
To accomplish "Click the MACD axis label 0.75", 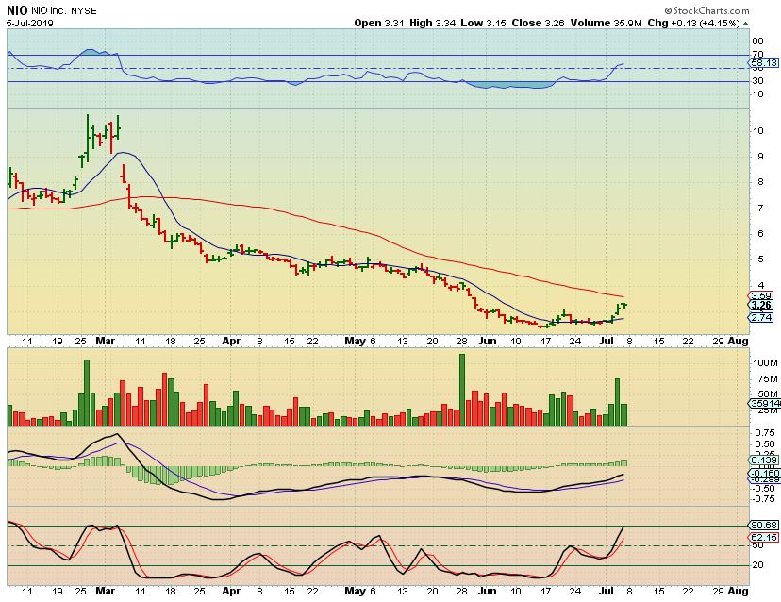I will (x=765, y=432).
